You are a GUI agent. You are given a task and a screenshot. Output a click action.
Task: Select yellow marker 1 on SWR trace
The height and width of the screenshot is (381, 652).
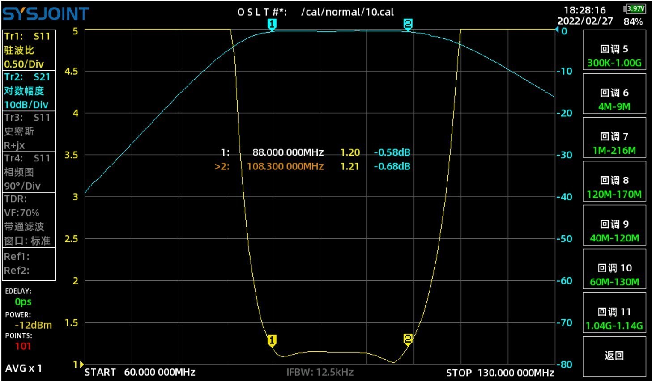(x=272, y=341)
